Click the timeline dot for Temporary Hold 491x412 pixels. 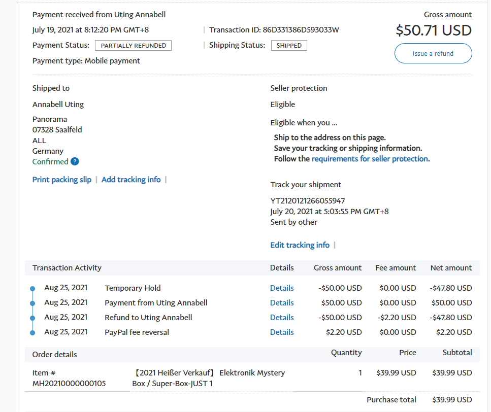[x=32, y=289]
